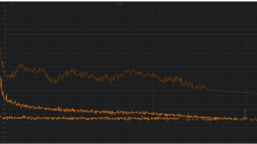Viewport: 257px width, 144px height.
Task: Click the 1K frequency label
Action: pyautogui.click(x=13, y=4)
